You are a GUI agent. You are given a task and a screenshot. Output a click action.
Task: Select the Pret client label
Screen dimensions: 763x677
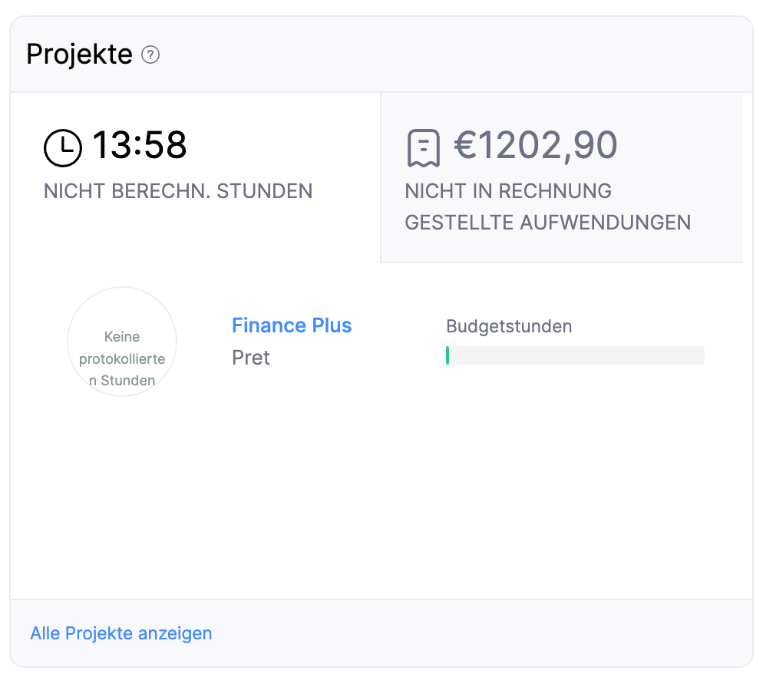click(x=251, y=358)
